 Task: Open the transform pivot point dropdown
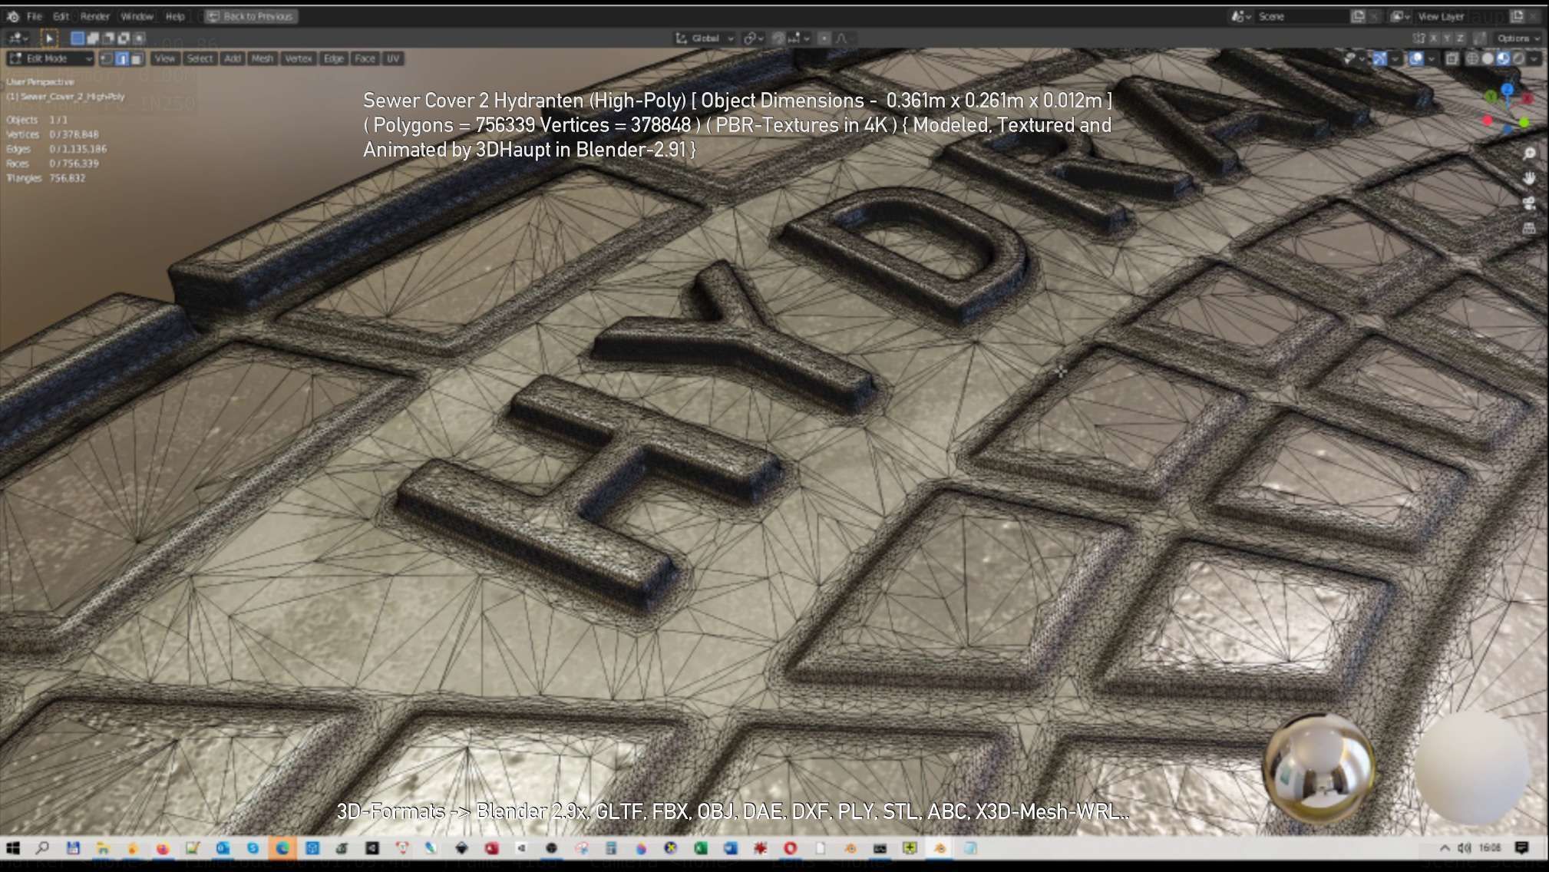click(753, 38)
